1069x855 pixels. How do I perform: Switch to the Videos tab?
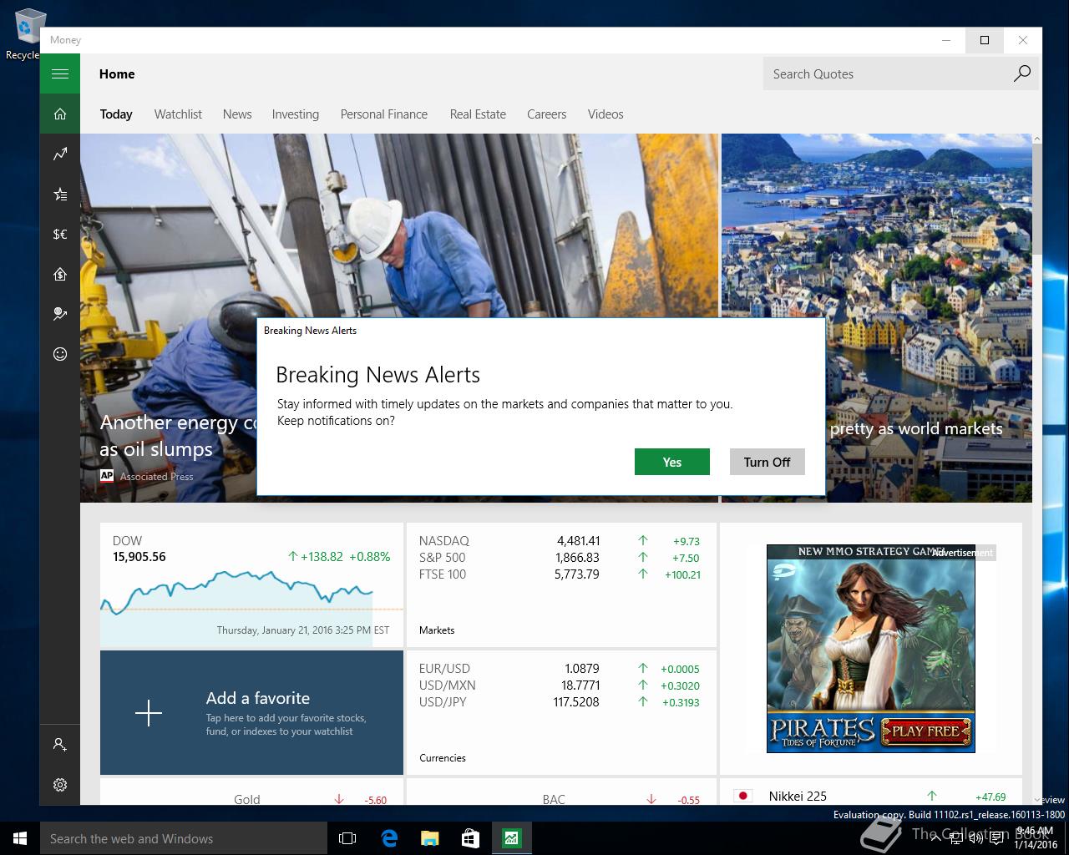tap(605, 114)
